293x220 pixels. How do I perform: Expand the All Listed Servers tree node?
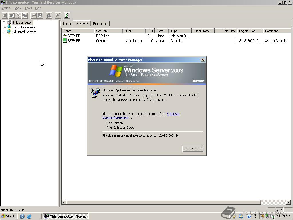pos(4,32)
